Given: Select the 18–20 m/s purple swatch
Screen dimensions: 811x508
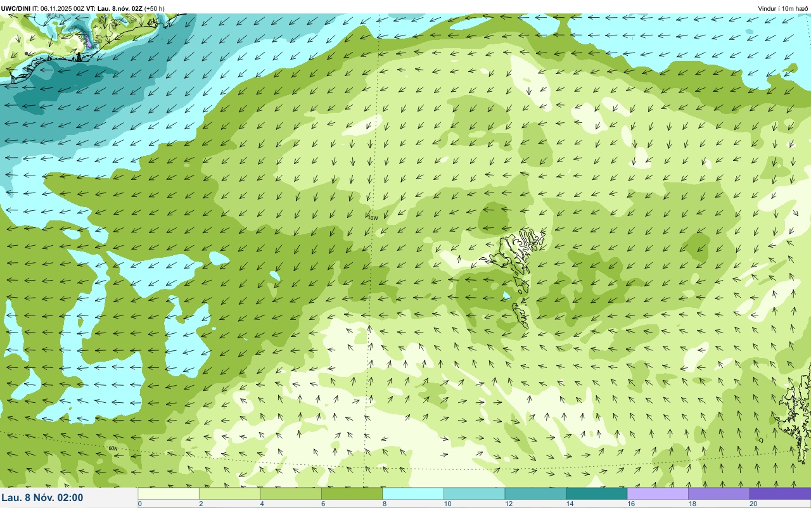Looking at the screenshot, I should (x=718, y=493).
